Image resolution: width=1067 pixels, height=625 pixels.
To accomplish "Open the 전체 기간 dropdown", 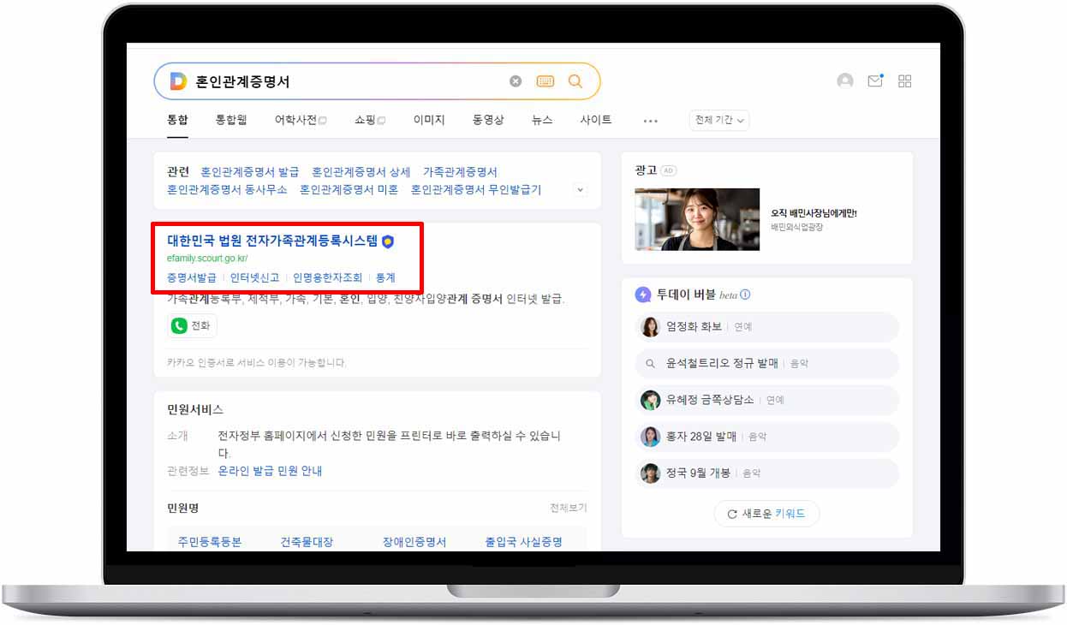I will (719, 120).
